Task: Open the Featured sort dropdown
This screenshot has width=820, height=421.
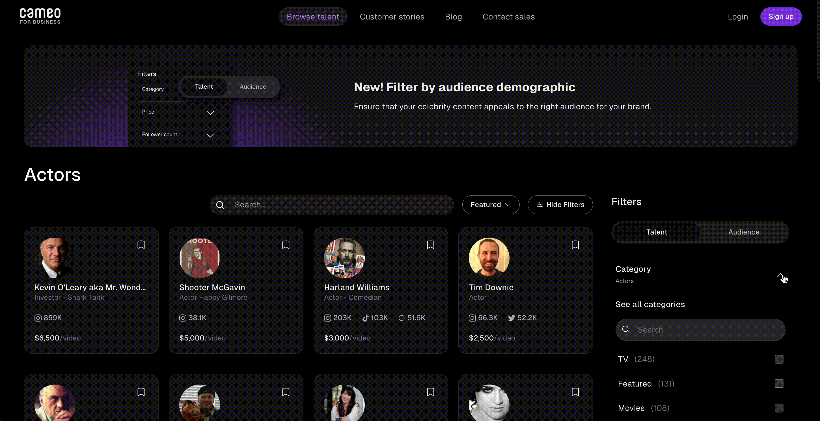Action: (491, 205)
